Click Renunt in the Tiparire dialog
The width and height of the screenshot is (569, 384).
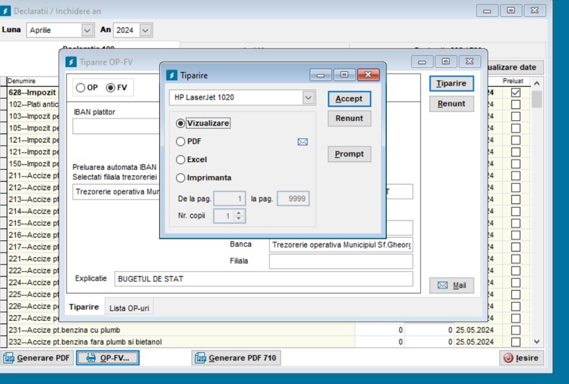tap(349, 118)
